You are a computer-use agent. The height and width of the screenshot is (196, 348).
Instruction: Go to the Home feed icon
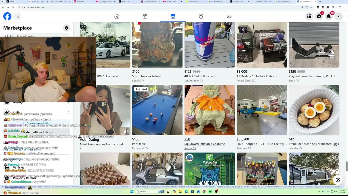(x=117, y=16)
